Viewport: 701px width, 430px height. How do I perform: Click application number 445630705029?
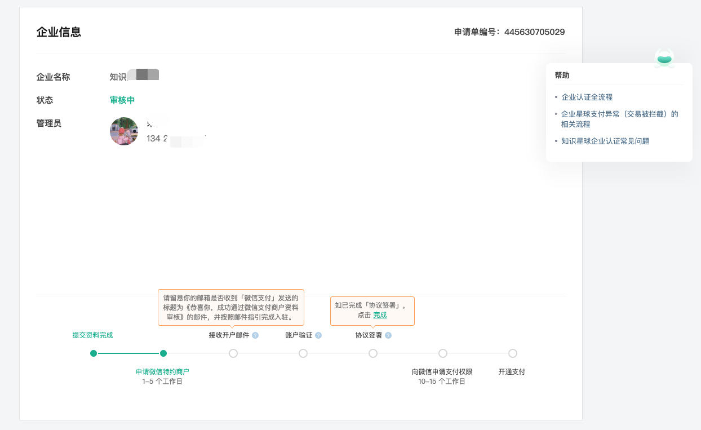534,32
